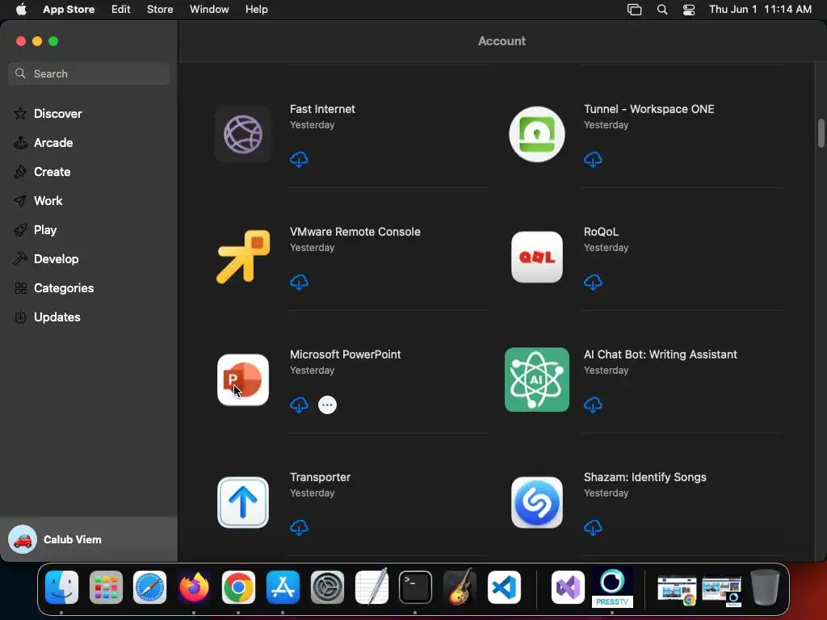Open the Trash in the Dock
This screenshot has width=827, height=620.
765,587
